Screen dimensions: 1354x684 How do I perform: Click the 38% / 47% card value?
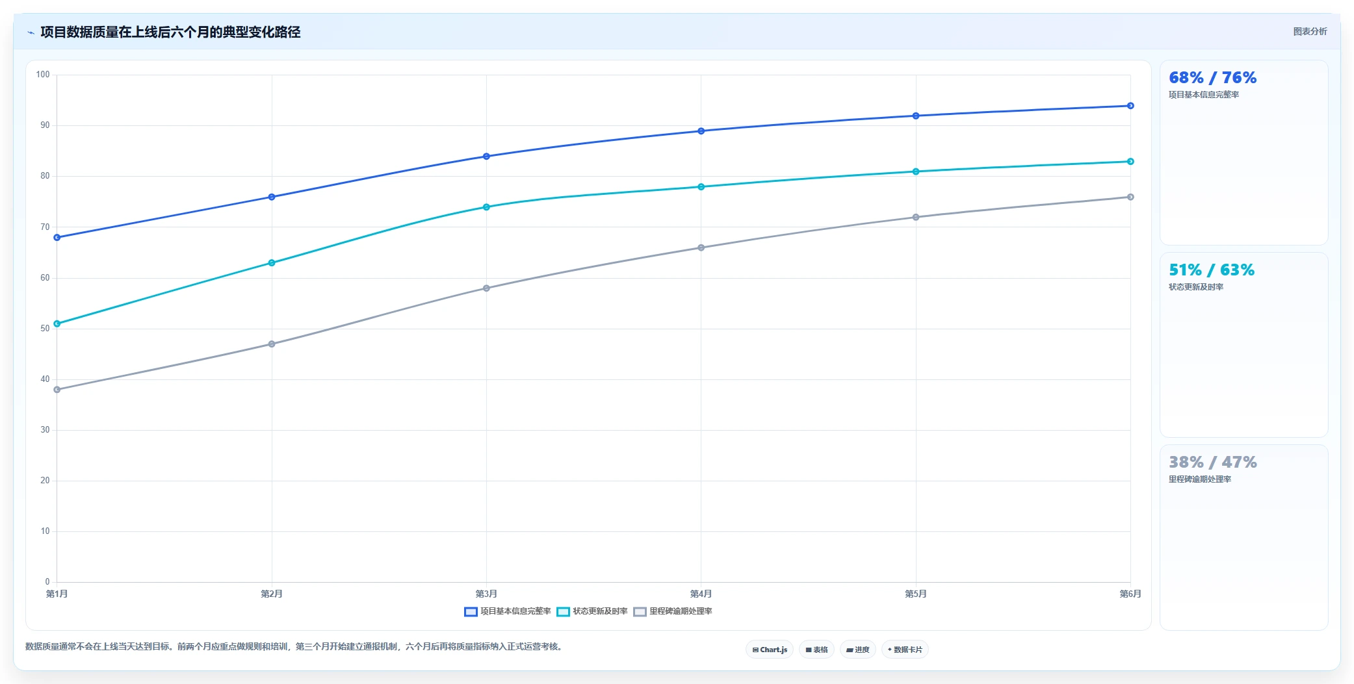click(x=1212, y=462)
